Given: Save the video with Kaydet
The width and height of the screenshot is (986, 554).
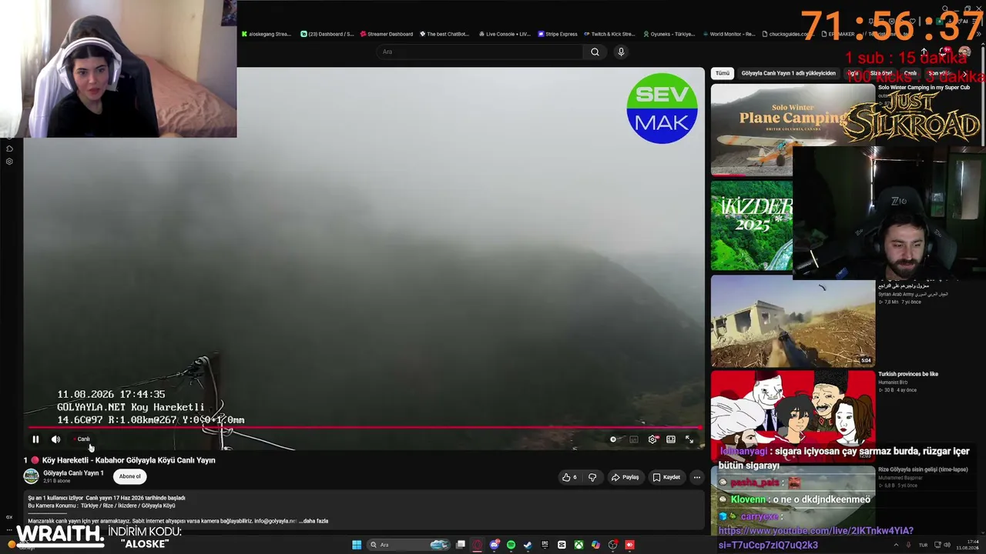Looking at the screenshot, I should pos(666,477).
